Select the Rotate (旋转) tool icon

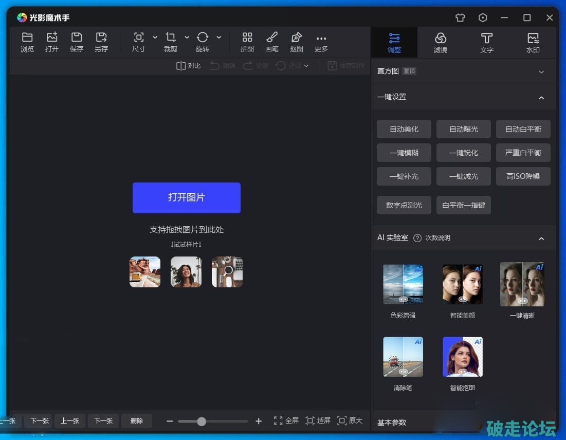[x=203, y=42]
